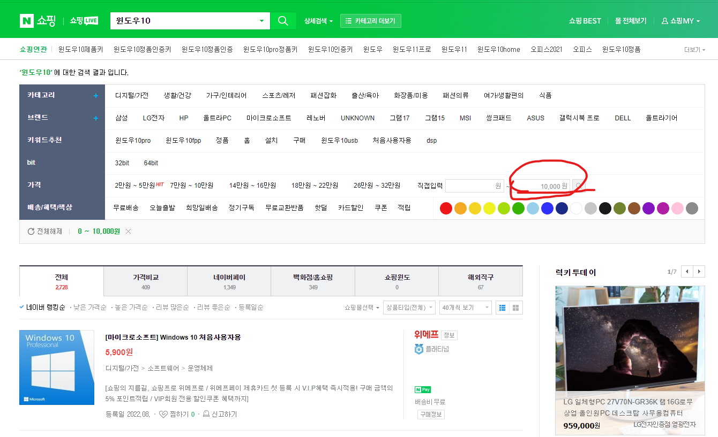Click the green search magnifier button
This screenshot has width=718, height=437.
click(x=283, y=21)
